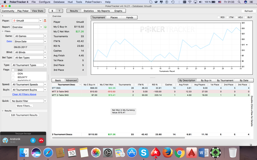Click the player profile icon next to timus9

pos(45,21)
